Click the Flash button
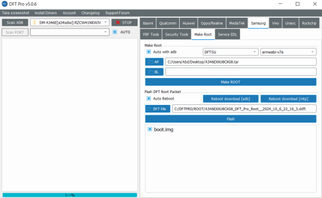This screenshot has width=322, height=198. (231, 119)
